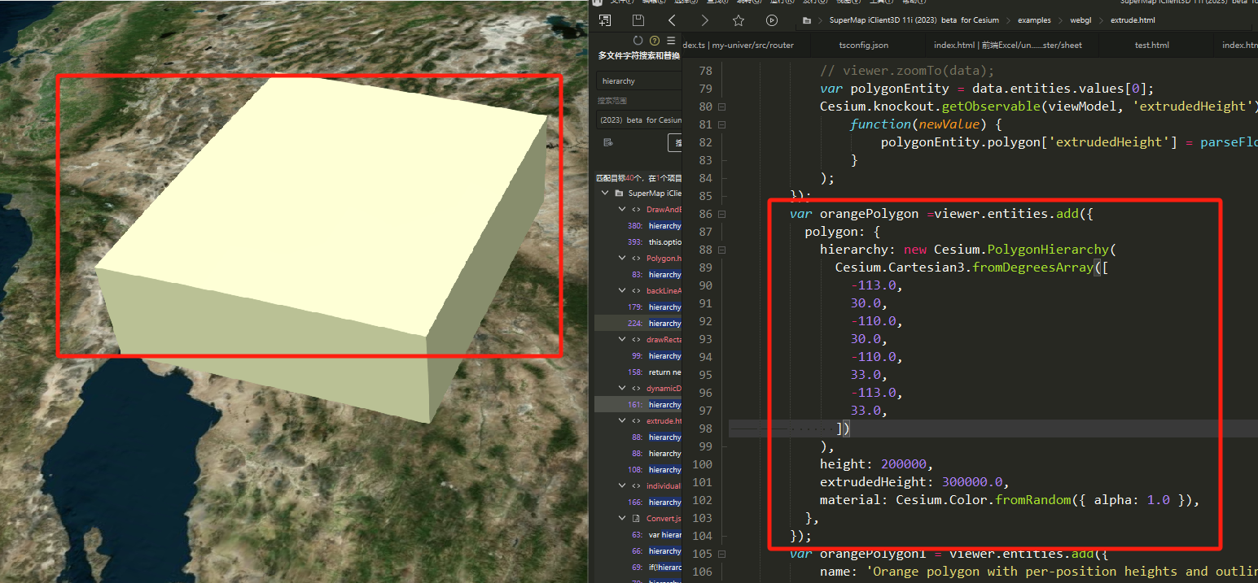The image size is (1258, 583).
Task: Click the hierarchy search text field
Action: (639, 80)
